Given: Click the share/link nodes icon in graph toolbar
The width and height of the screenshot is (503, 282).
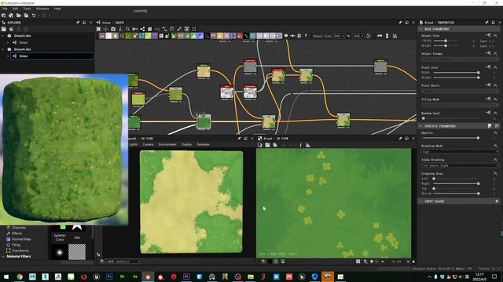Looking at the screenshot, I should [142, 29].
